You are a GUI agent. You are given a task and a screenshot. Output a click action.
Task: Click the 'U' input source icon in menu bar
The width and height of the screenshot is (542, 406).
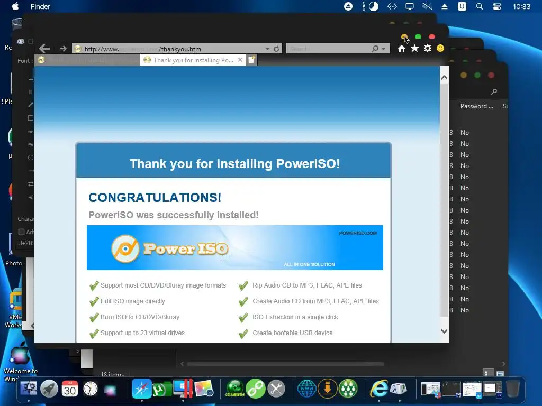pos(462,6)
